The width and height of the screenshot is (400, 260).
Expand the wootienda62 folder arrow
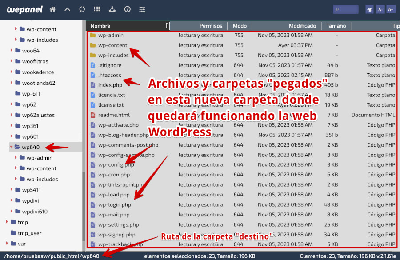[x=11, y=82]
